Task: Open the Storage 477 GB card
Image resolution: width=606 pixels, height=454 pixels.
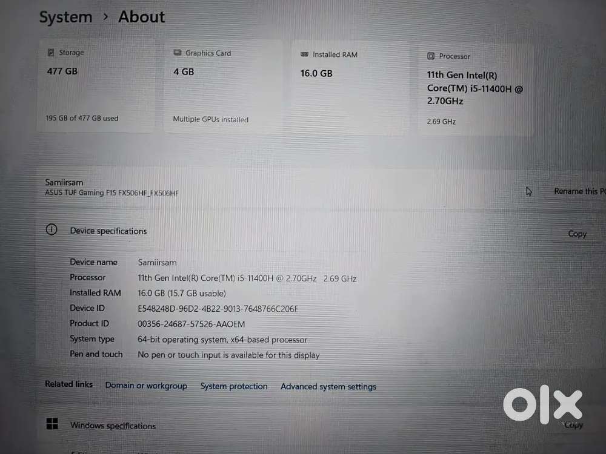Action: 96,86
